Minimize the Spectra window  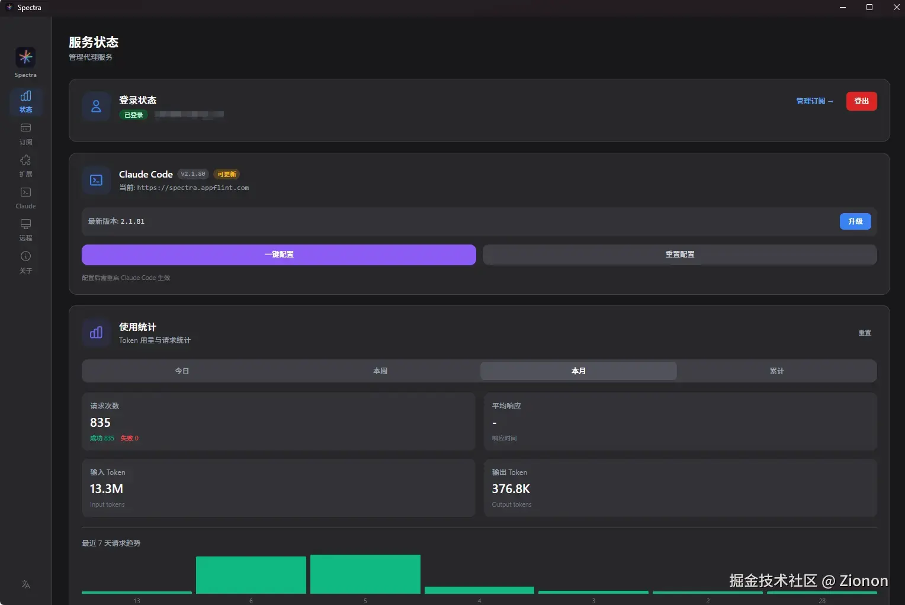[x=843, y=8]
